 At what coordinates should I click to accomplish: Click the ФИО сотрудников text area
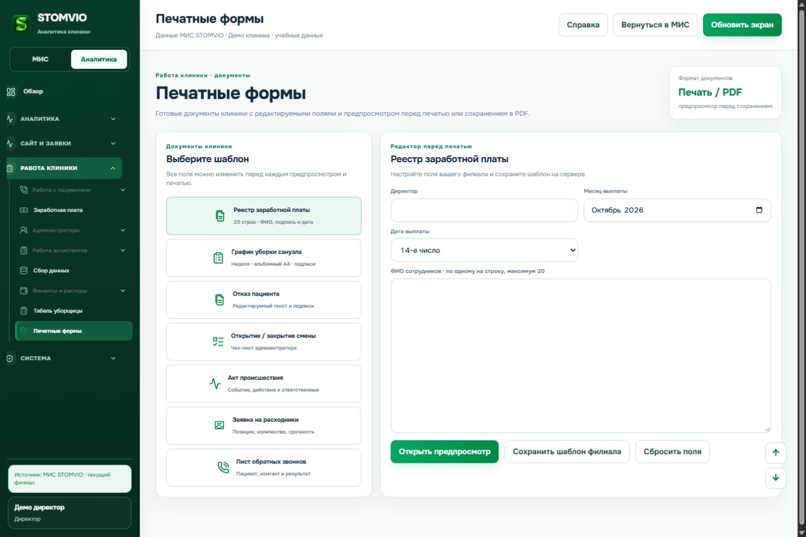pos(581,356)
